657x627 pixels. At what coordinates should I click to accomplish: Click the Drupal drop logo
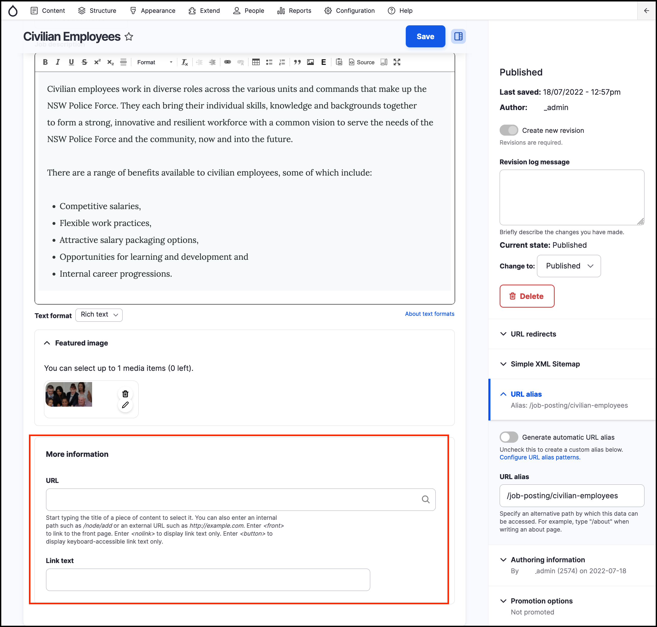(x=13, y=11)
